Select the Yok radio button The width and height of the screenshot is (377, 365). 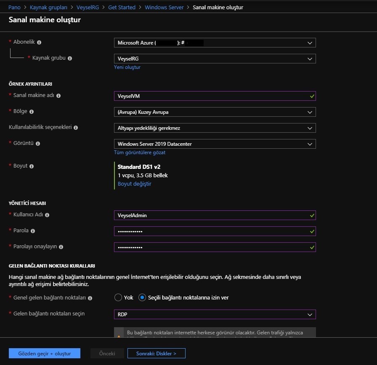click(118, 297)
